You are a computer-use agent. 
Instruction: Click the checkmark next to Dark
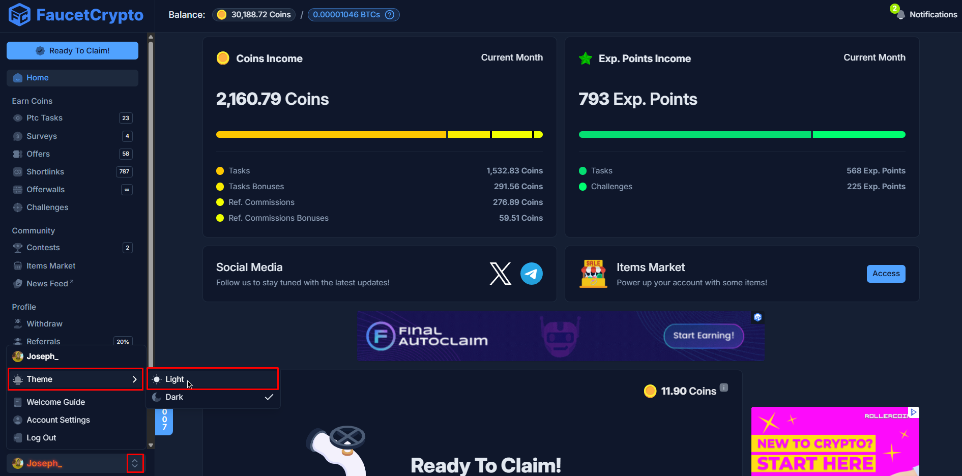[269, 397]
